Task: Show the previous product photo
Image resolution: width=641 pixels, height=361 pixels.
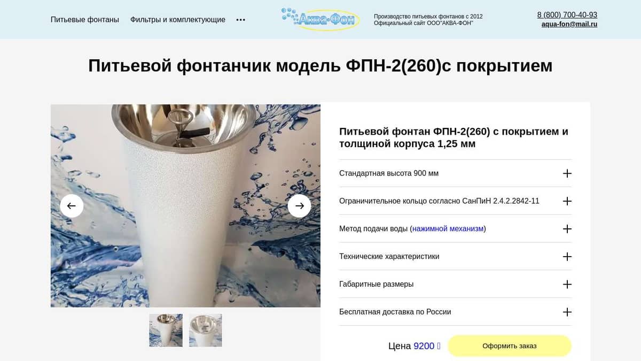Action: (72, 206)
